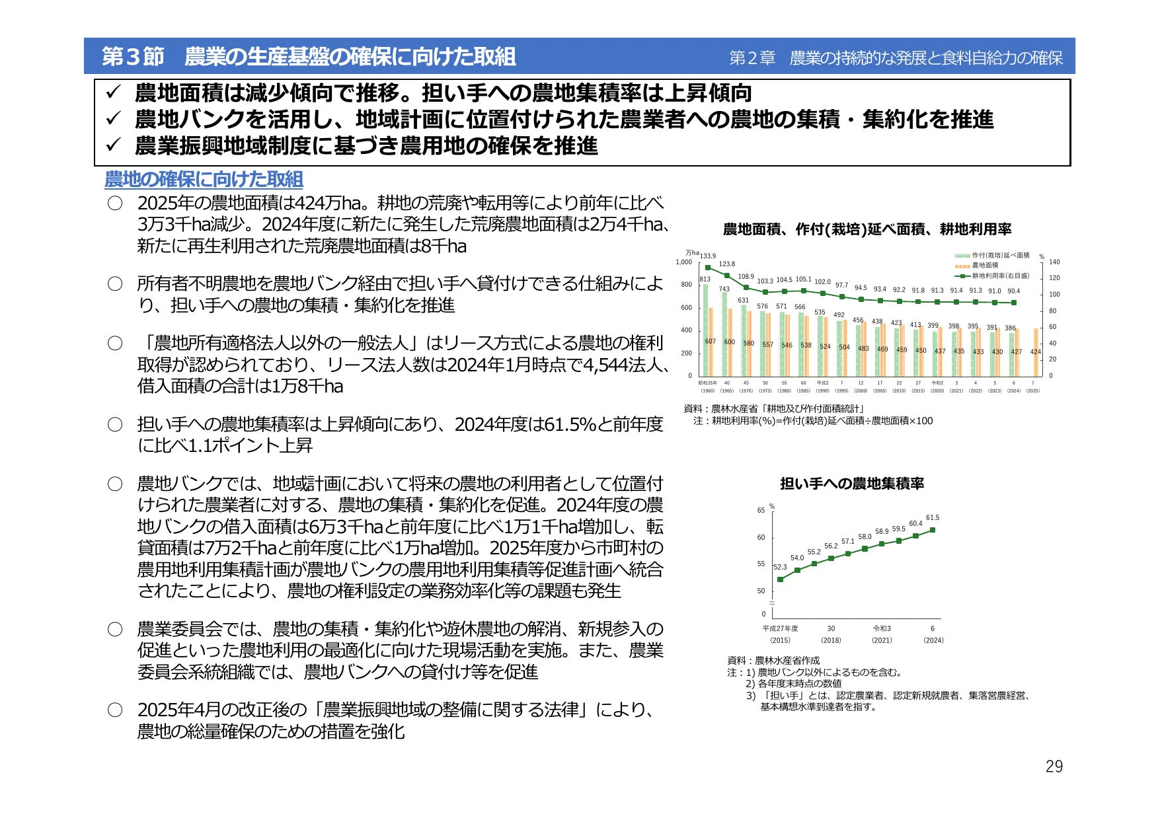
Task: Click the green 作付(栽培)延べ面積 legend swatch
Action: click(x=962, y=256)
